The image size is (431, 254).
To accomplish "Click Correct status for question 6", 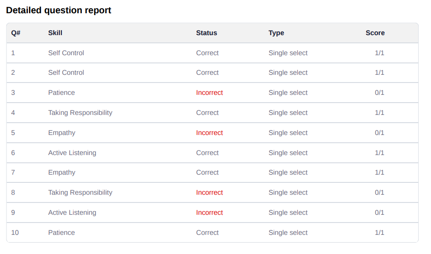I will pos(207,153).
